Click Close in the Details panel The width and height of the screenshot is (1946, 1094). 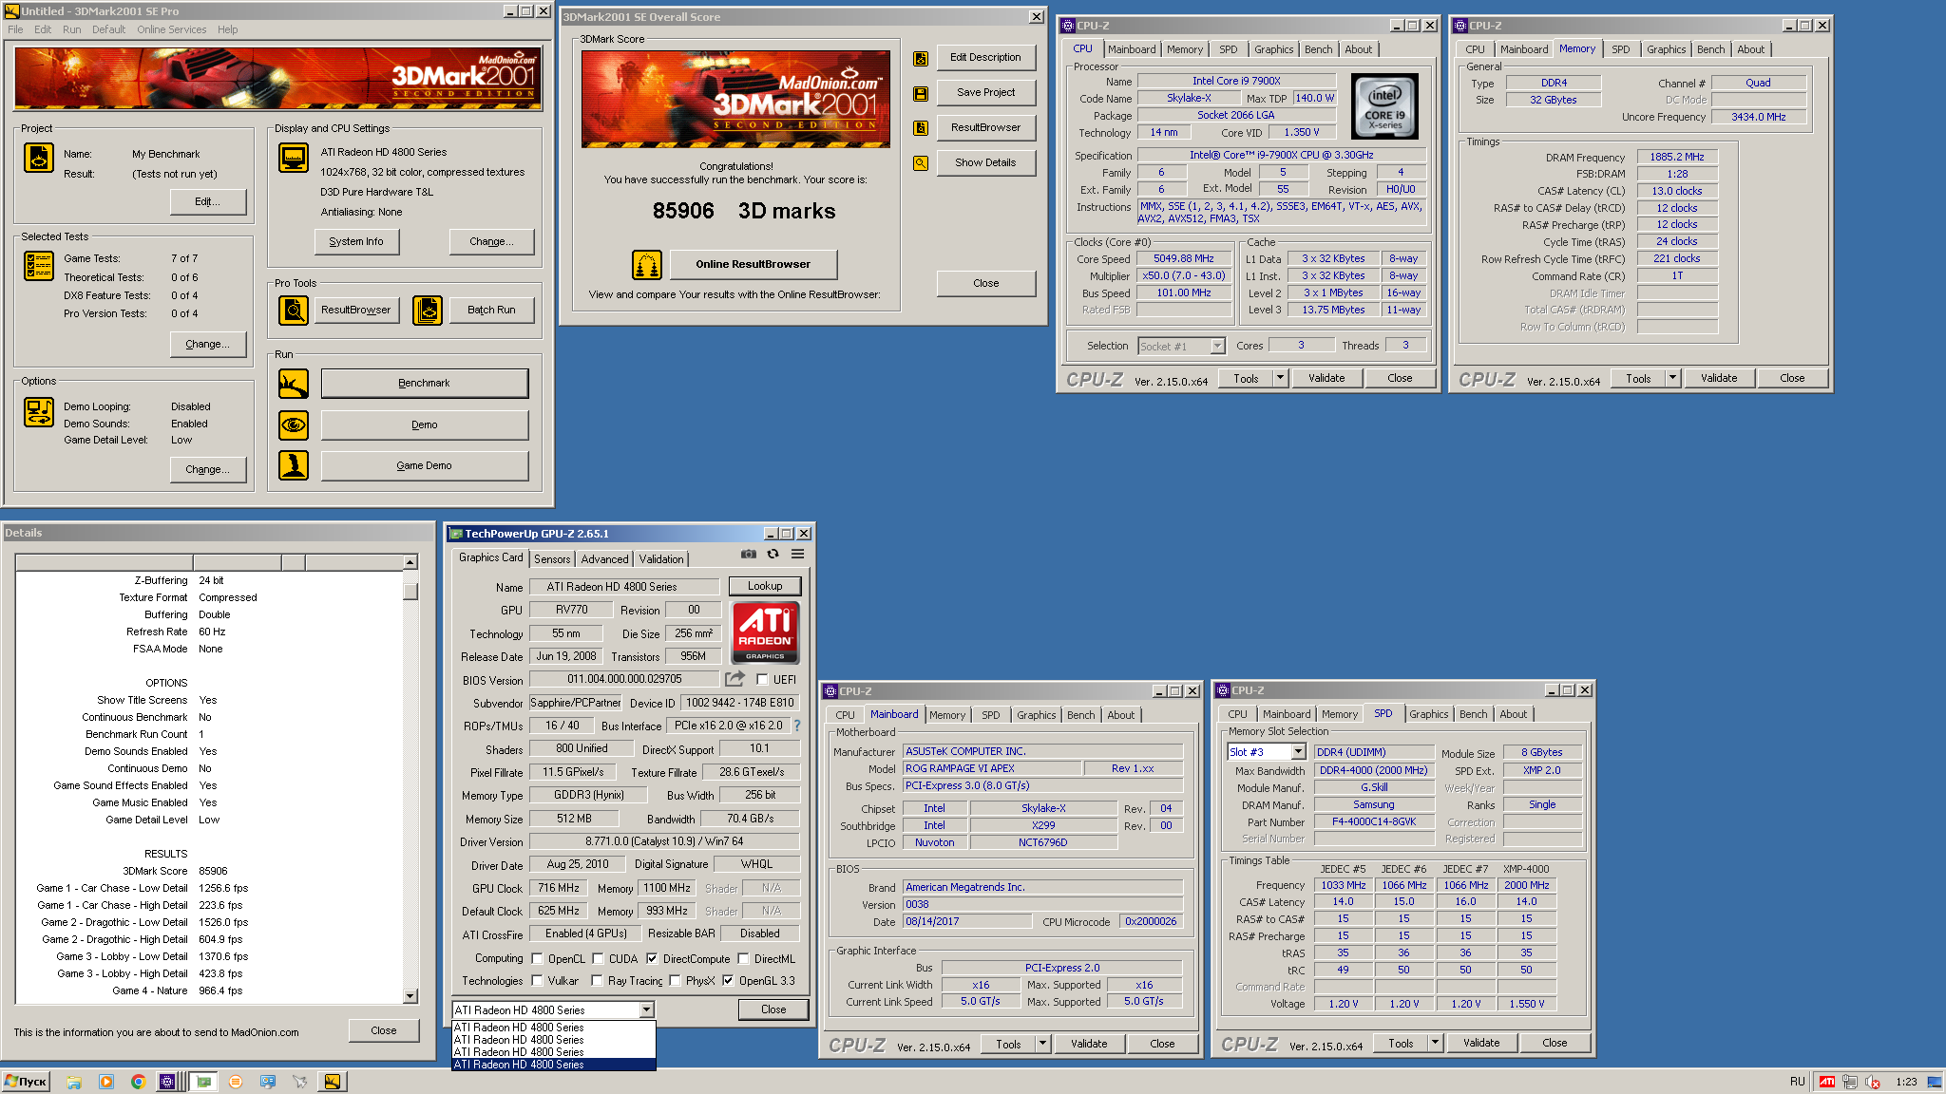tap(384, 1030)
